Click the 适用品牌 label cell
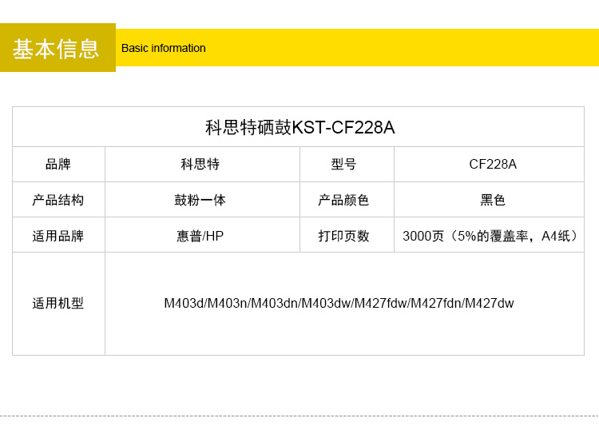The height and width of the screenshot is (426, 599). tap(58, 236)
